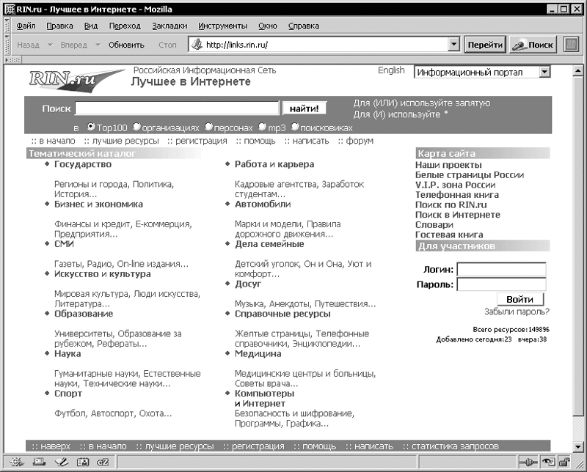Open the Назад history dropdown arrow
The width and height of the screenshot is (587, 472).
(50, 45)
